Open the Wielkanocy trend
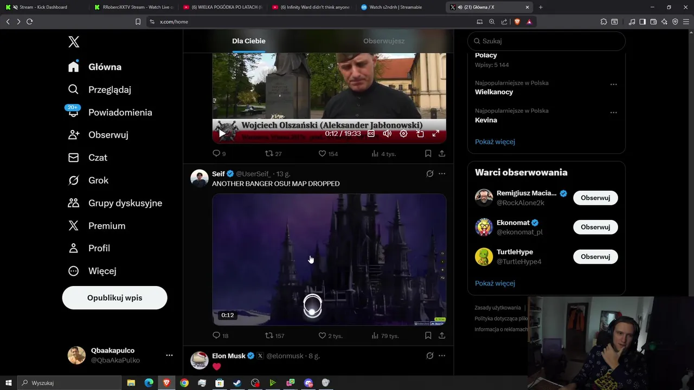This screenshot has height=390, width=694. 494,92
